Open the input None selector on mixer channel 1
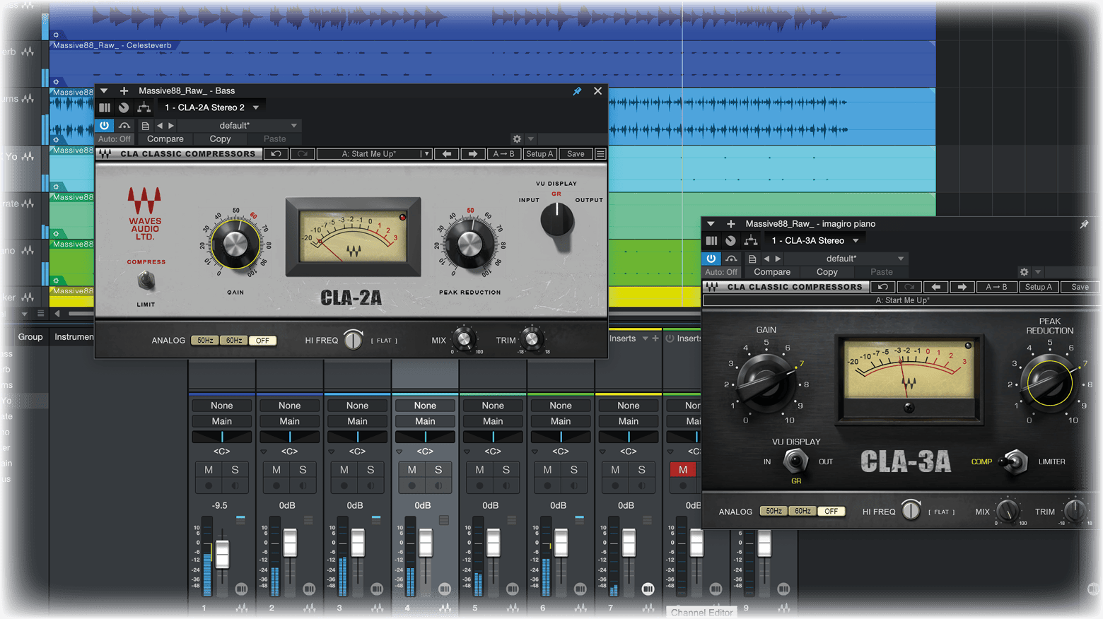1103x619 pixels. coord(222,406)
